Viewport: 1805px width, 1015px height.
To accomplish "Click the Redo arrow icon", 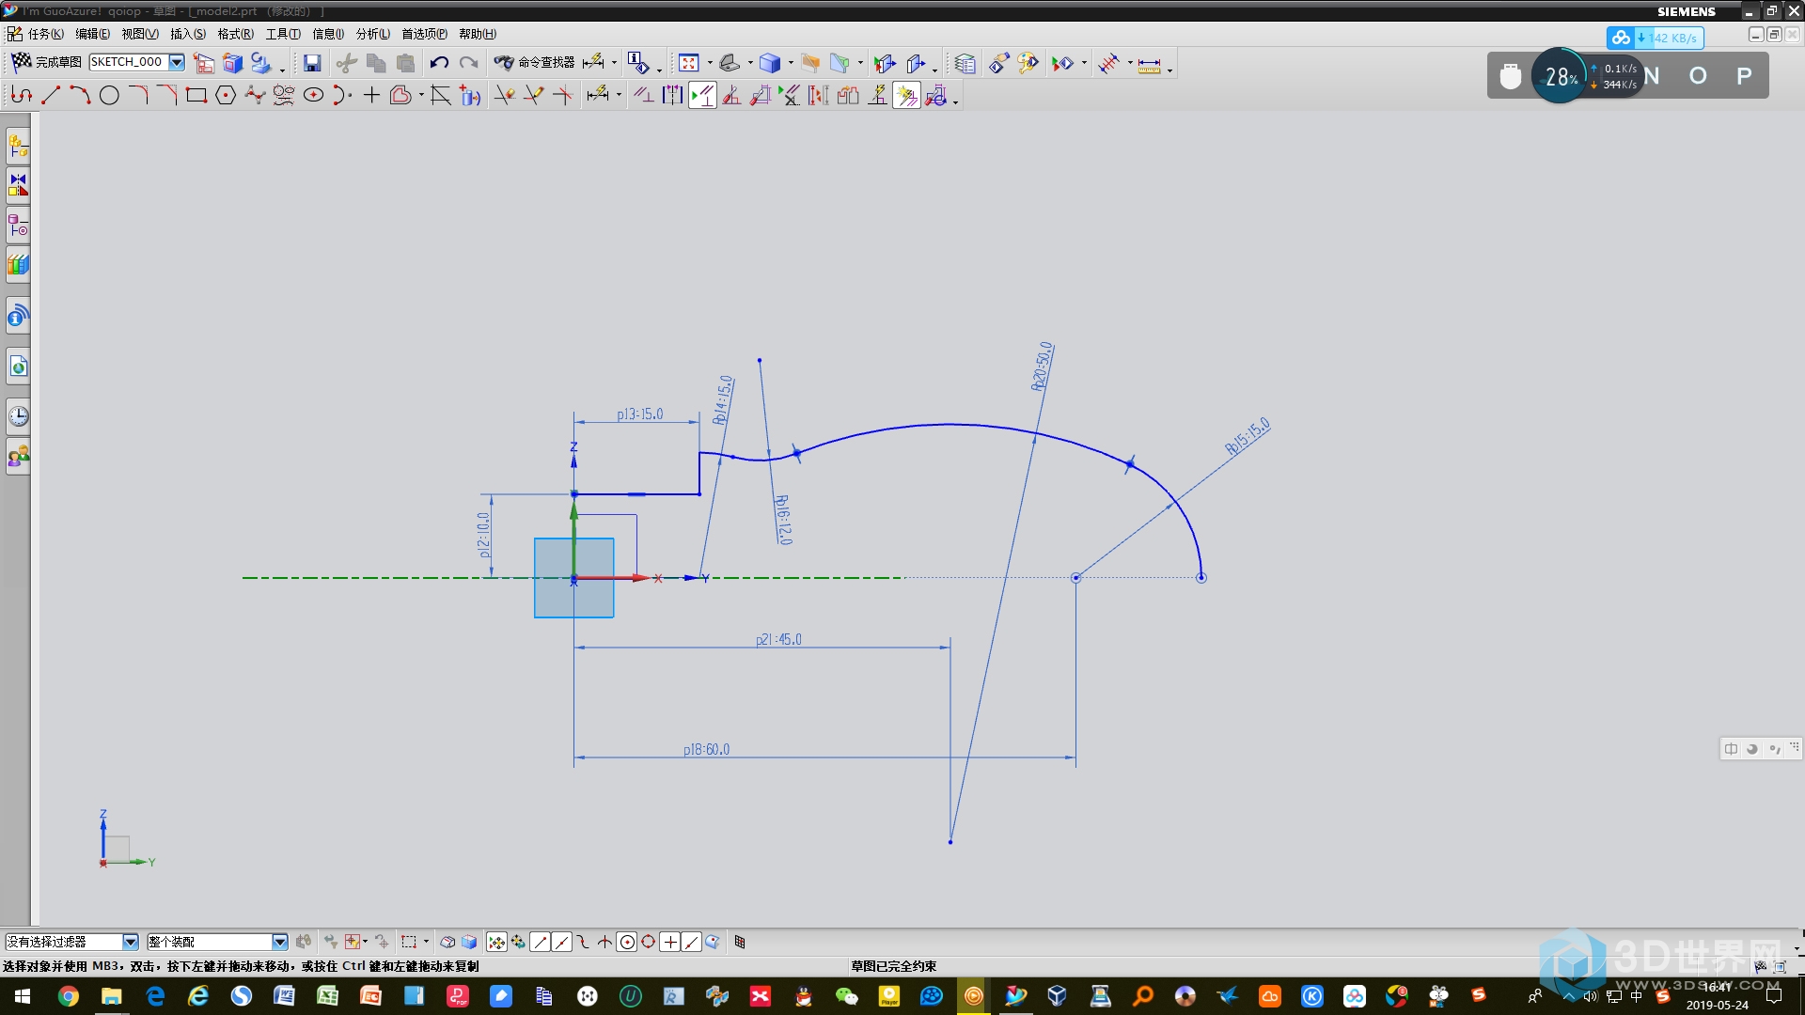I will click(468, 63).
